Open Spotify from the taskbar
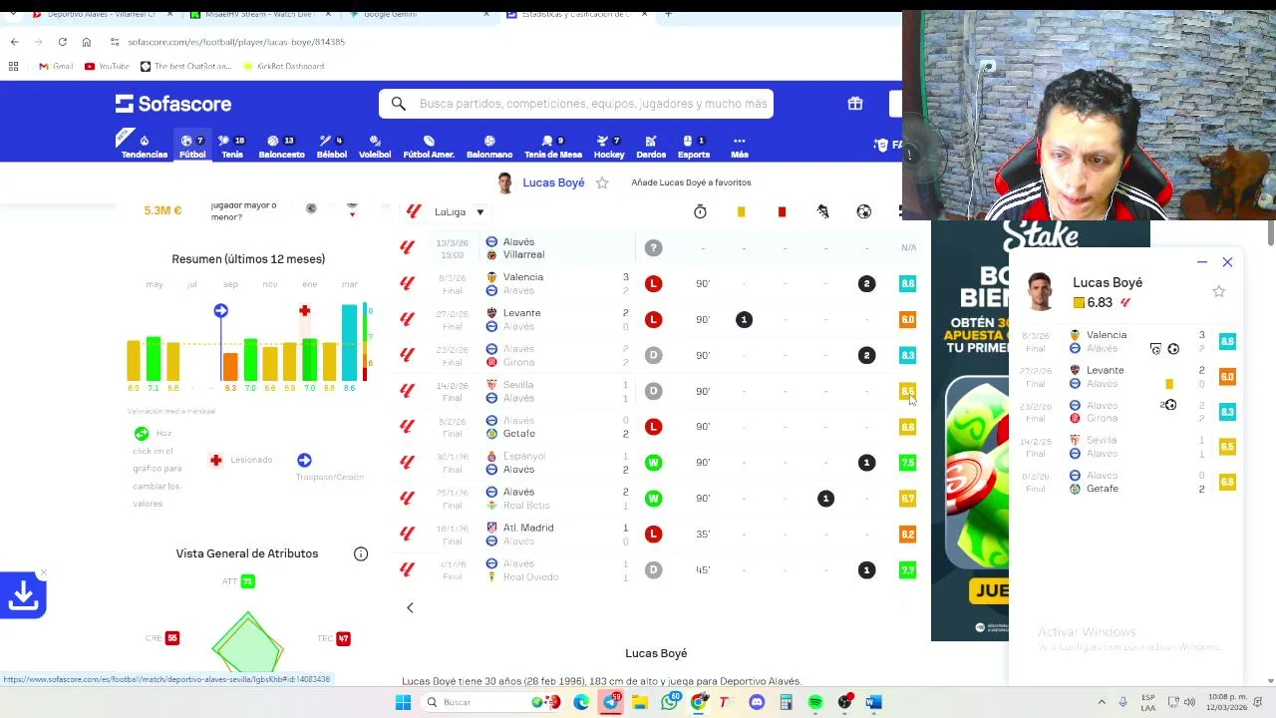This screenshot has height=718, width=1276. click(815, 702)
